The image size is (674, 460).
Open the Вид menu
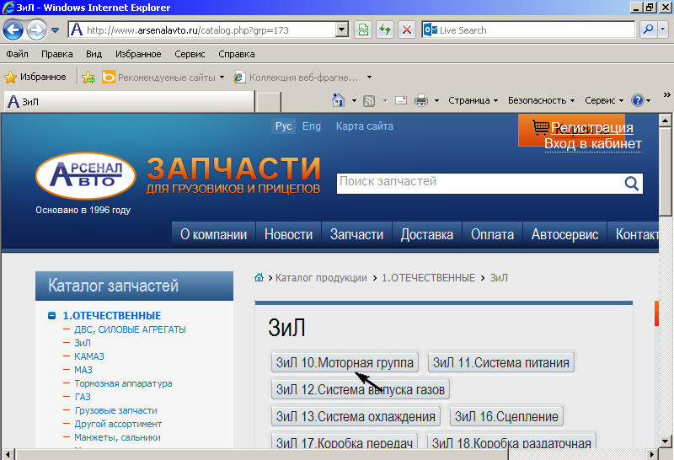coord(94,54)
